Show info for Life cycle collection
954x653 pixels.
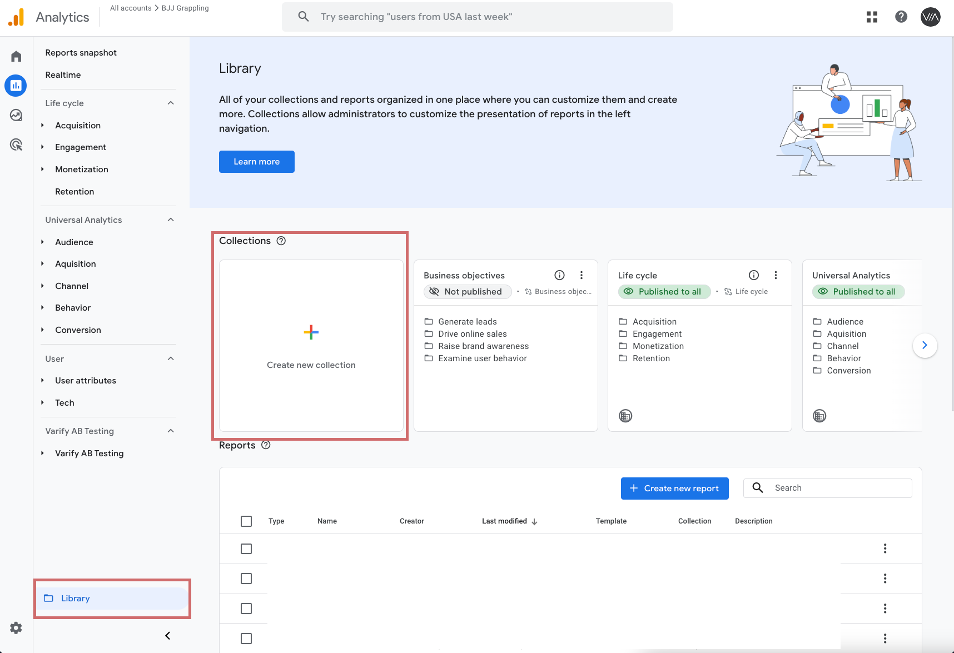[754, 275]
